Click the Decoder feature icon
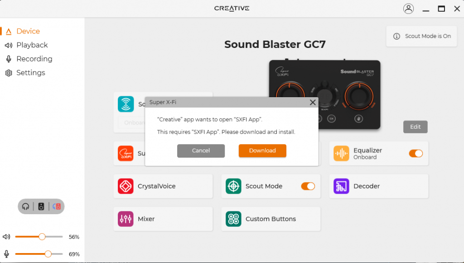This screenshot has width=464, height=263. pos(341,186)
